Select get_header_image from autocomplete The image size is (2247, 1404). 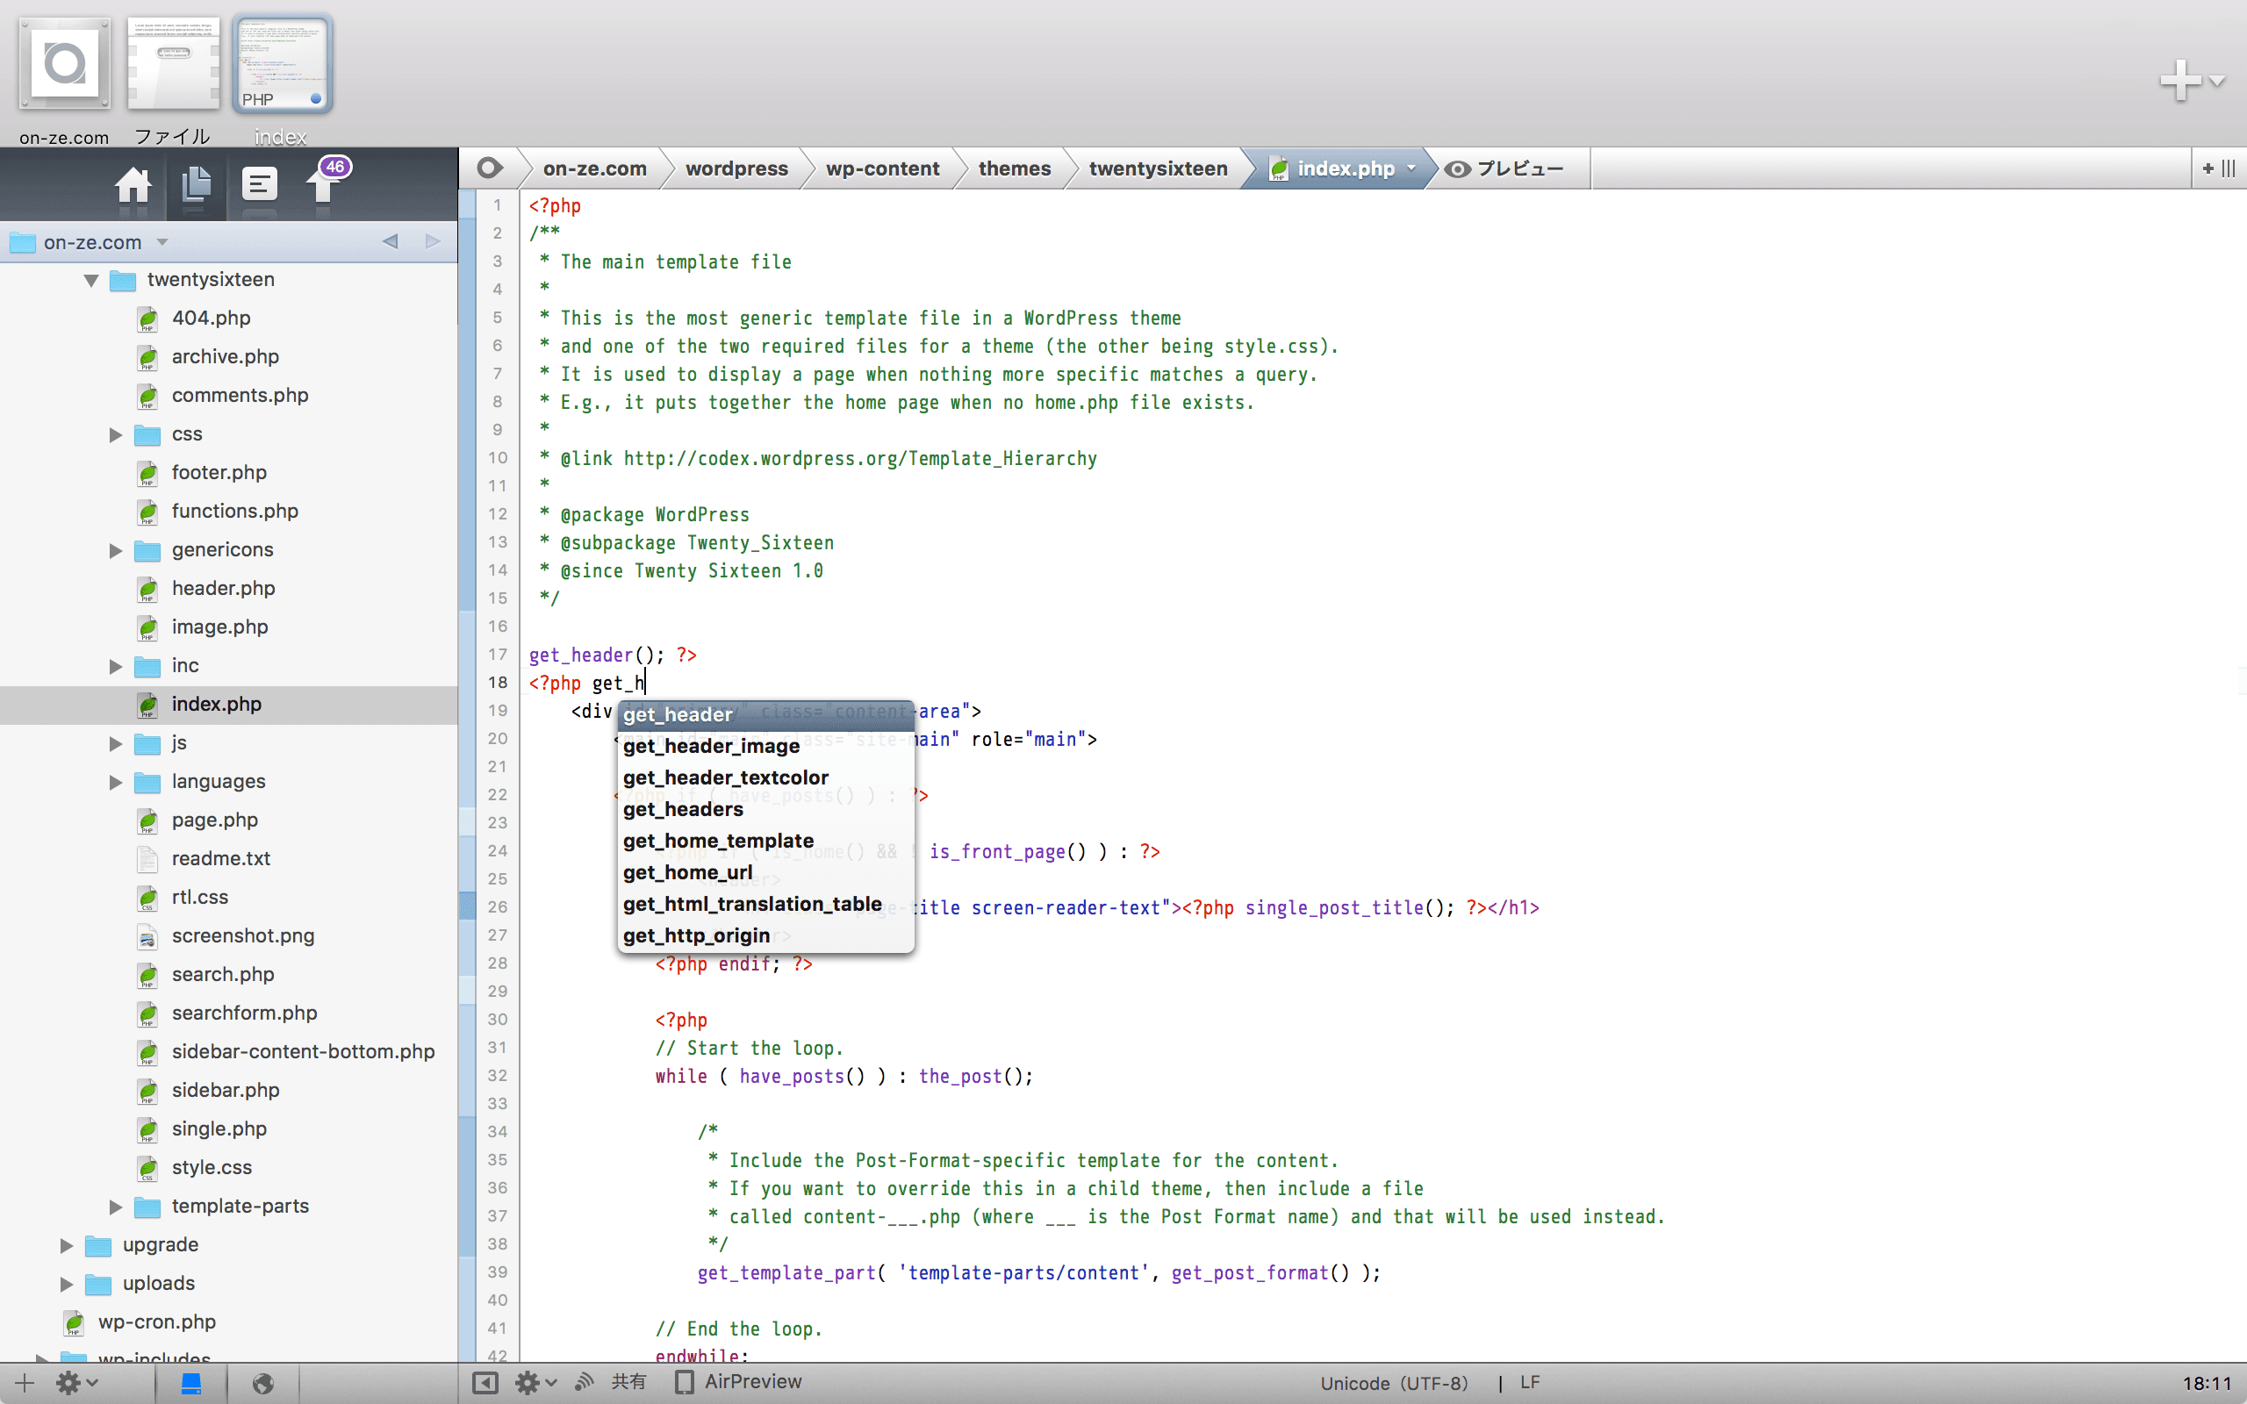pyautogui.click(x=710, y=746)
